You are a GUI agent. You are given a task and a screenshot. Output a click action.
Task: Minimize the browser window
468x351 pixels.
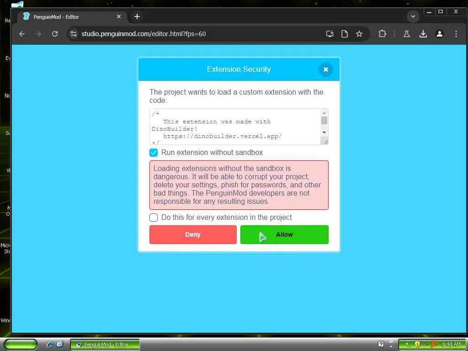click(429, 12)
